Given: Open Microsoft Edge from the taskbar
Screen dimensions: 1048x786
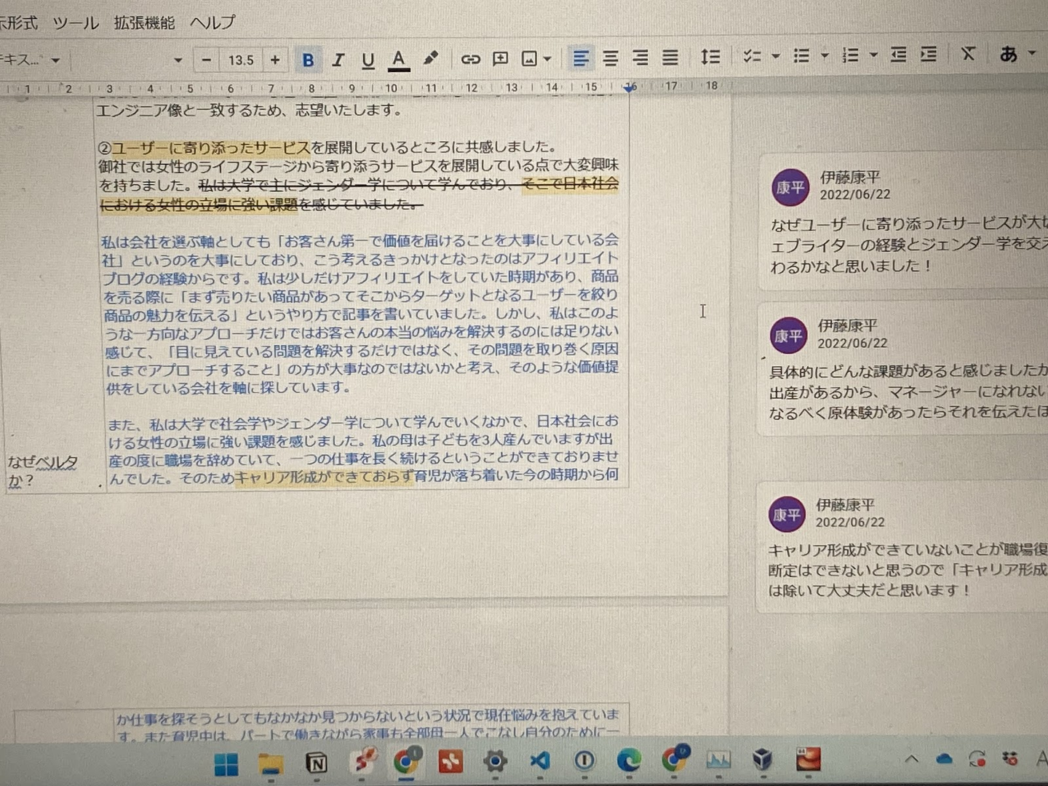Looking at the screenshot, I should [629, 761].
